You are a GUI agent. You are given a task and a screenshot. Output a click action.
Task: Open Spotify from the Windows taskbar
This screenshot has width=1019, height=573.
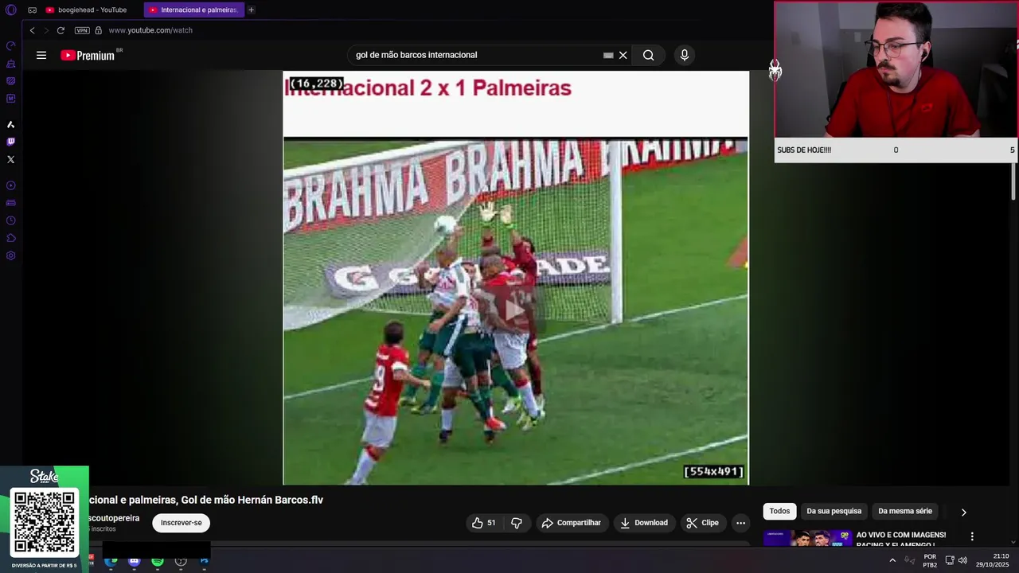pos(158,561)
